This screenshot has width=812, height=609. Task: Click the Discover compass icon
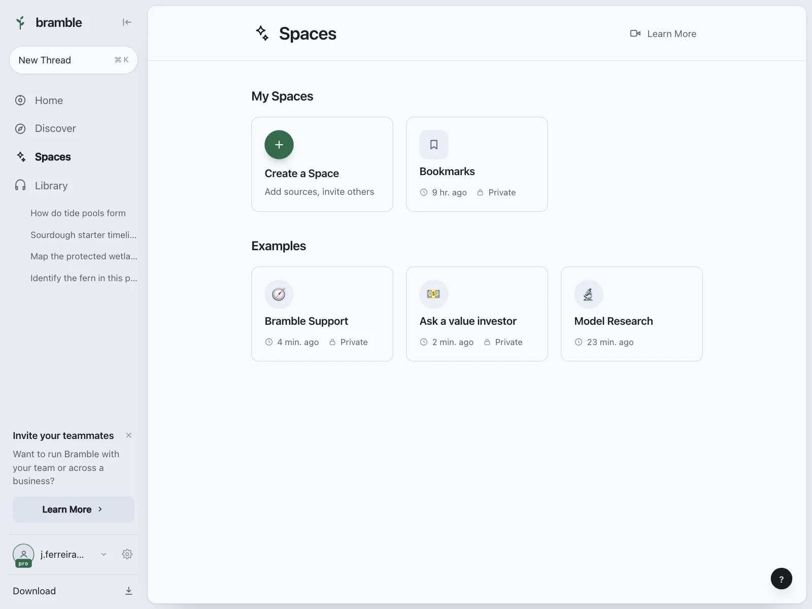click(x=20, y=129)
